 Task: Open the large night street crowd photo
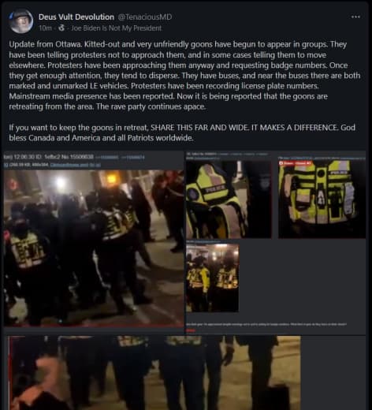tap(94, 248)
